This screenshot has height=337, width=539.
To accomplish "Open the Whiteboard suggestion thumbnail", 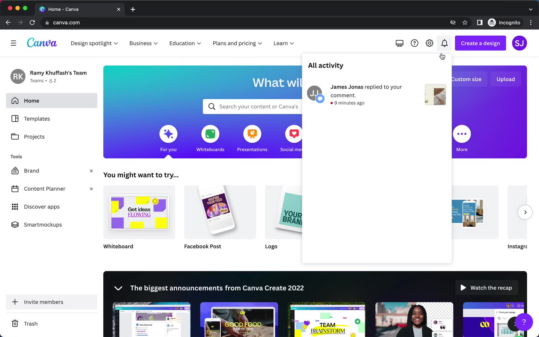I will 139,212.
